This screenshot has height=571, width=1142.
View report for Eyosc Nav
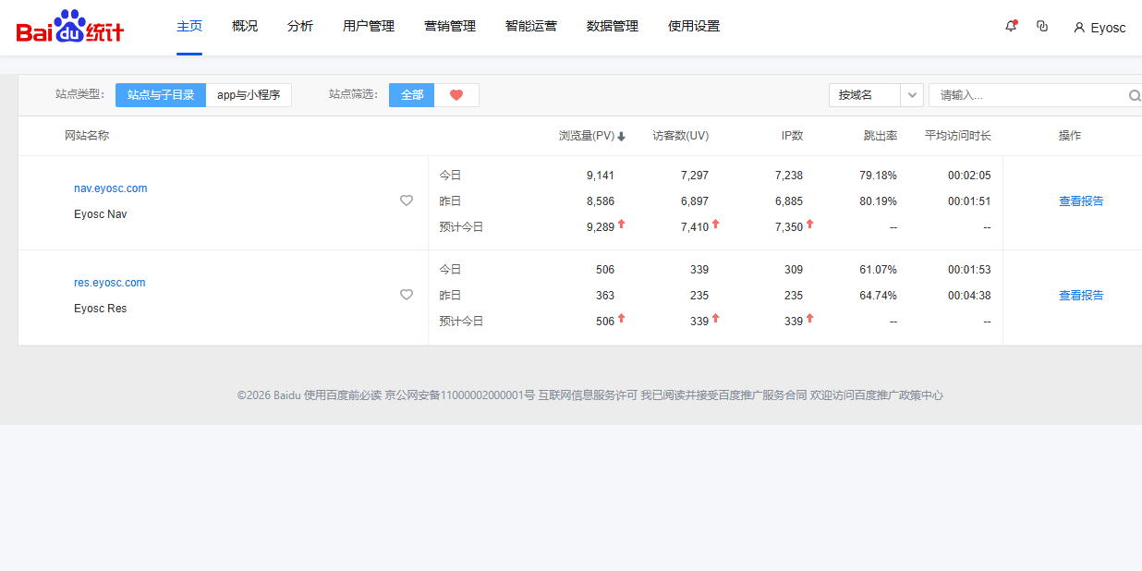click(x=1081, y=200)
